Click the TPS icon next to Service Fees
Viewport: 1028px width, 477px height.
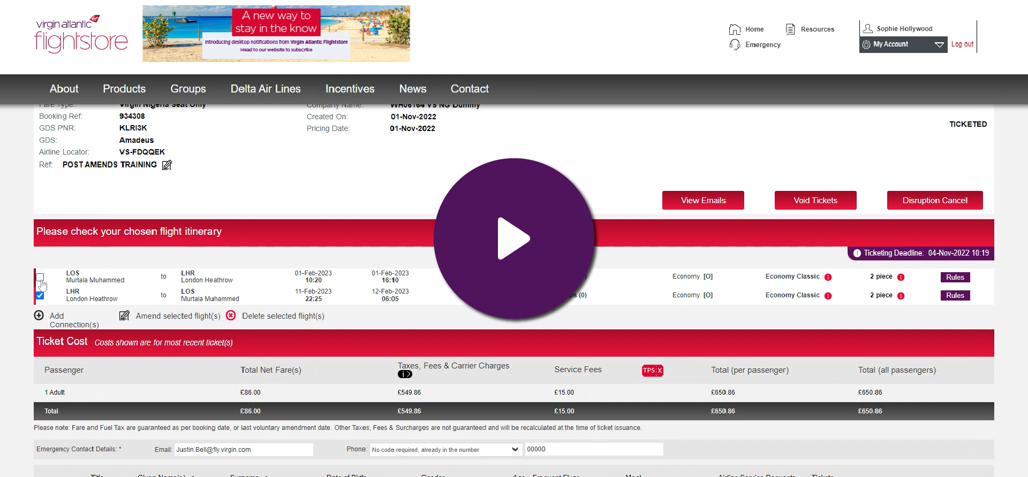pos(652,371)
